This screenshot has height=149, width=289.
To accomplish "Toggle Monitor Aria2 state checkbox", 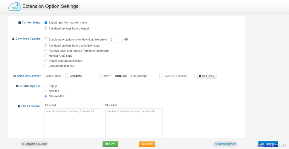I will [x=46, y=56].
